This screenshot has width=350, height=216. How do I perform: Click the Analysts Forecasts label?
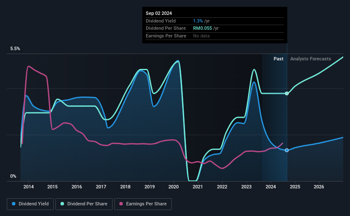click(310, 59)
